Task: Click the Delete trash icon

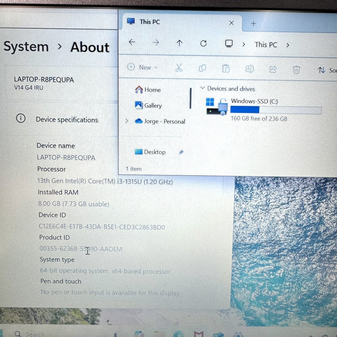Action: click(297, 69)
